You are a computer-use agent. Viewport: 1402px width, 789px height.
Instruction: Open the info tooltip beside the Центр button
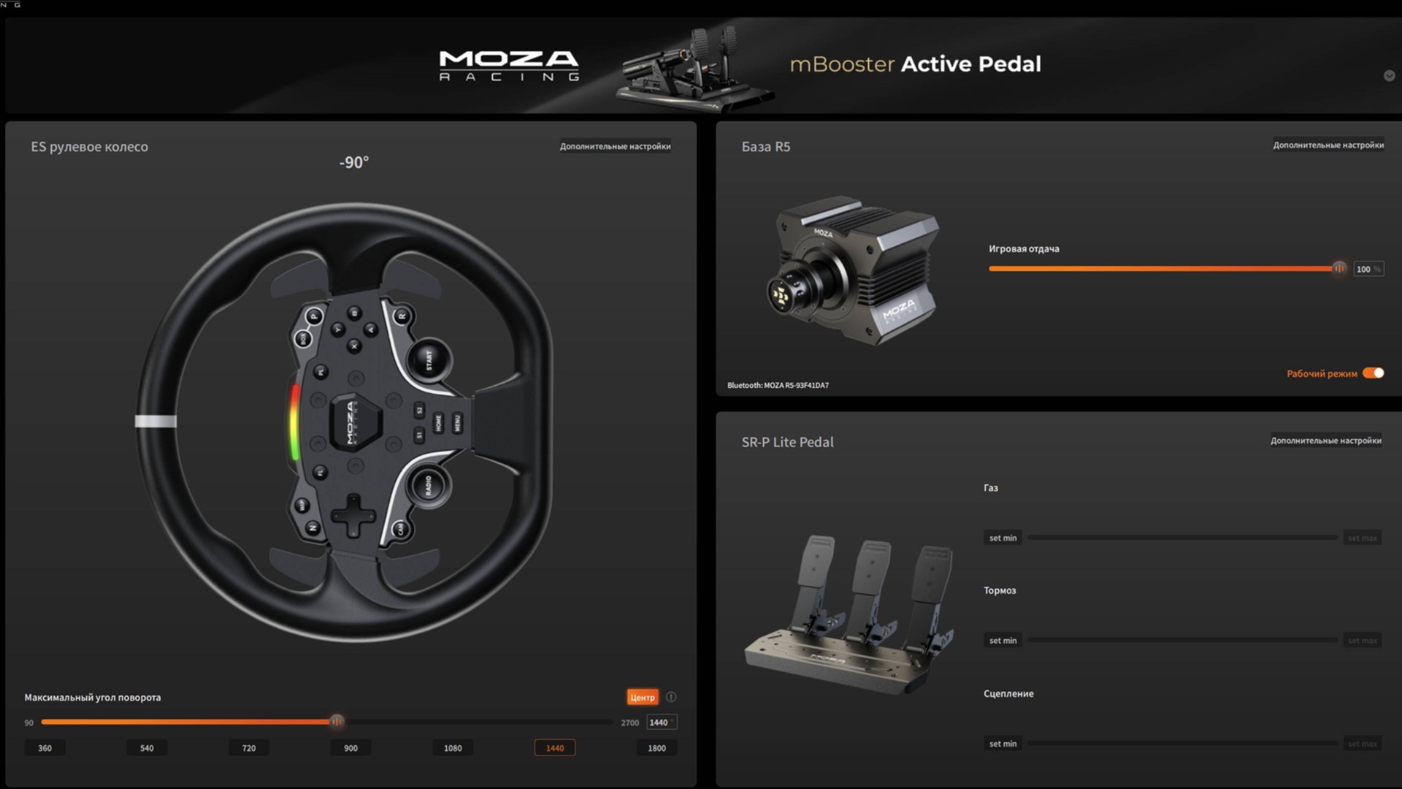coord(671,697)
